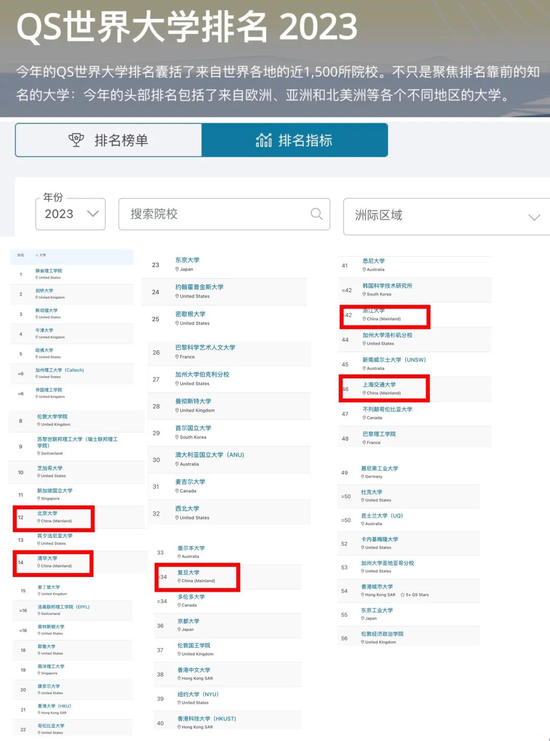
Task: Expand the 洲际区域 dropdown
Action: 447,216
